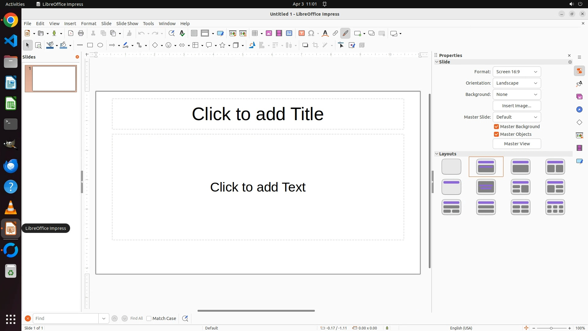Click the Crop Image tool icon
This screenshot has height=331, width=588.
tap(315, 45)
